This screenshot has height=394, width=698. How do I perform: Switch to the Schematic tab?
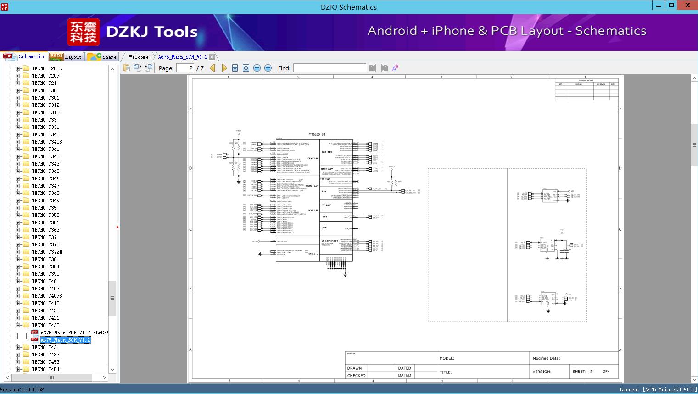pyautogui.click(x=24, y=56)
